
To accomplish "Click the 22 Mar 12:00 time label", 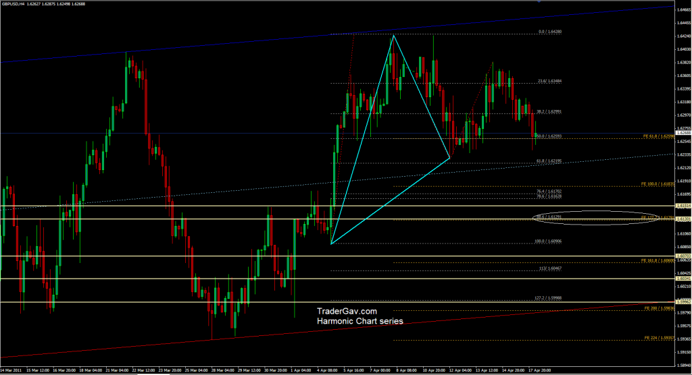I will pos(143,370).
